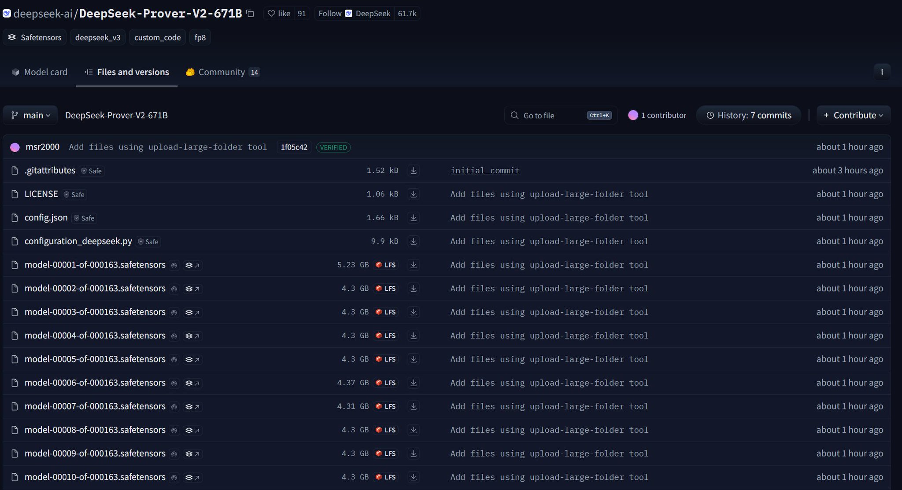Open History: 7 commits
902x490 pixels.
point(749,115)
